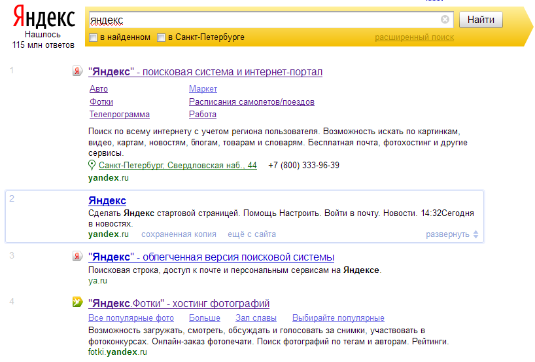This screenshot has width=535, height=362.
Task: Open result "Яндекс - поисковая система и интернет-портал"
Action: (205, 72)
